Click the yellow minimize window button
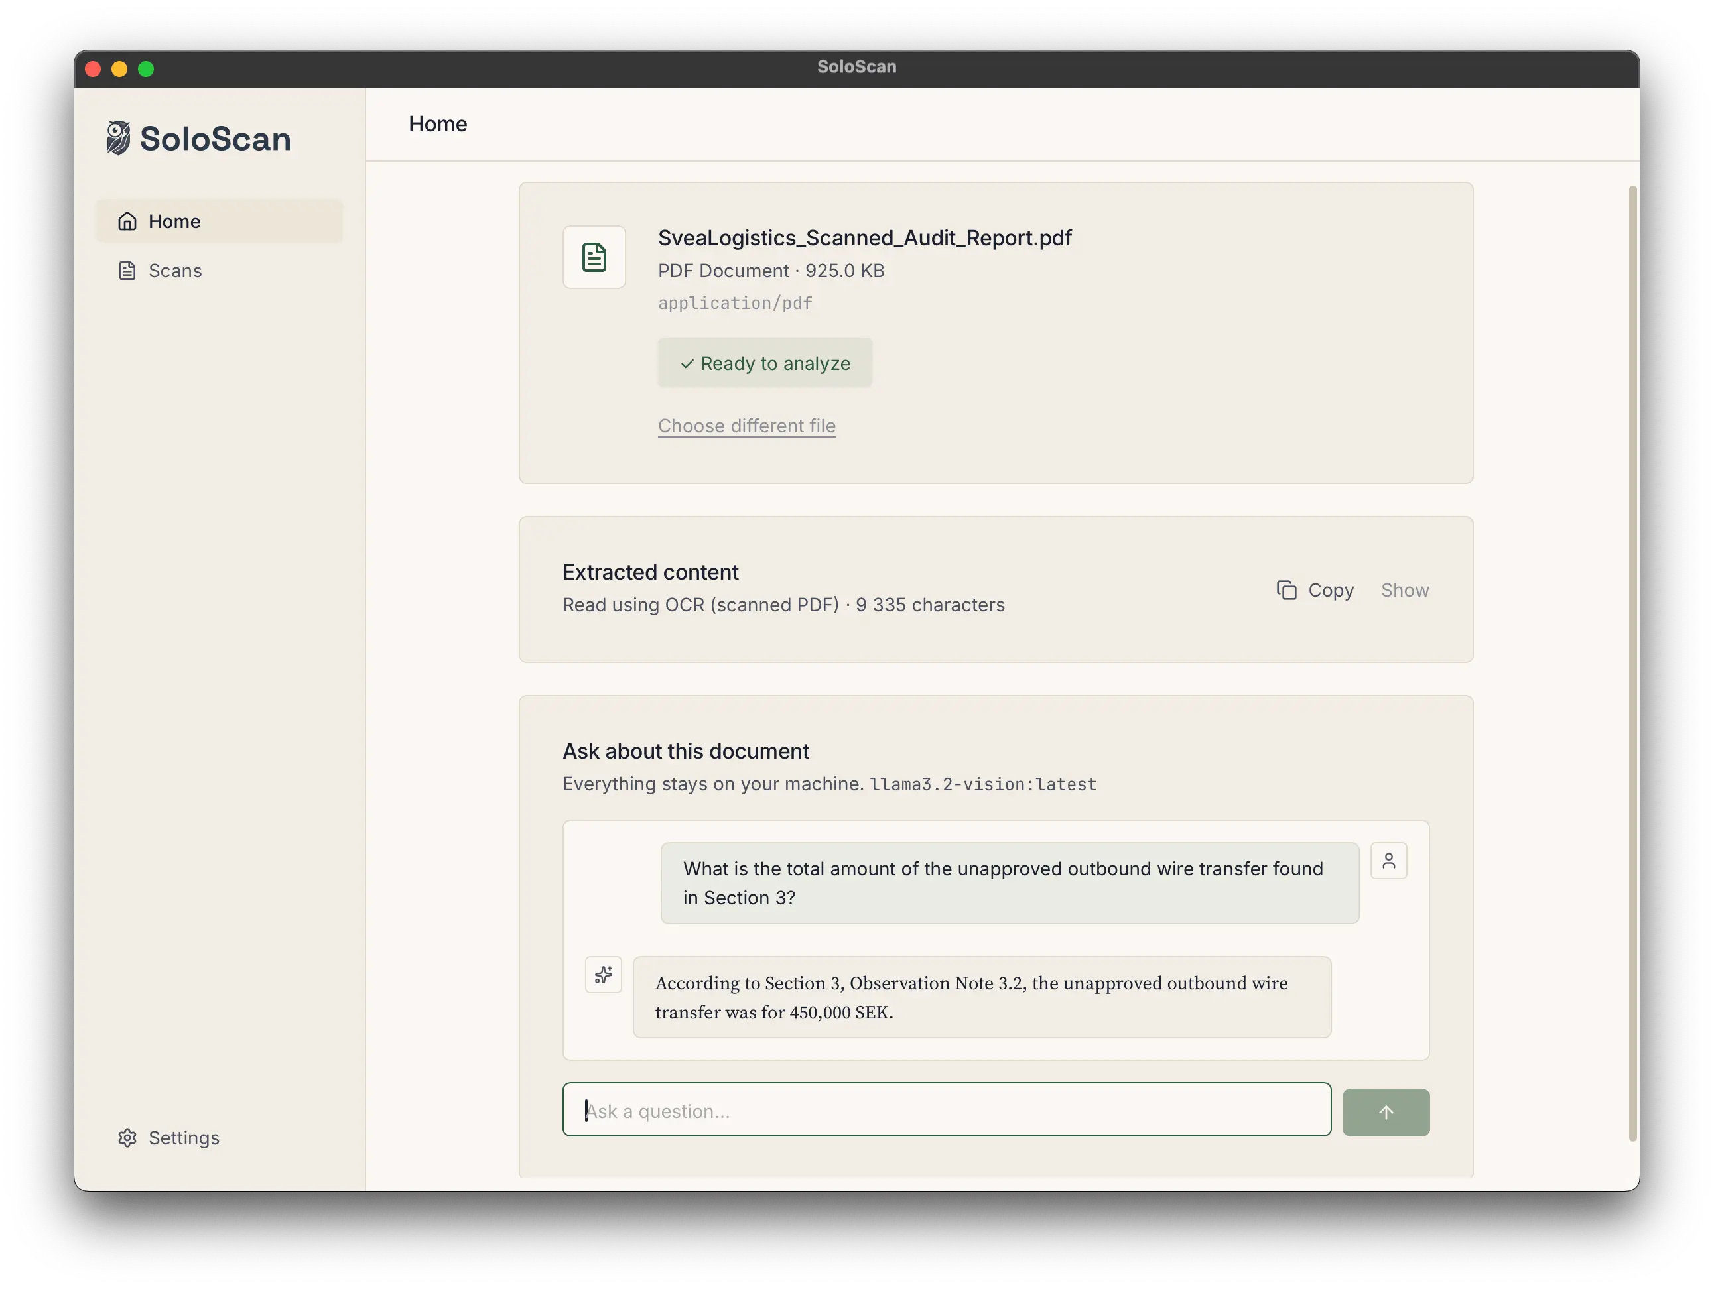 click(119, 68)
